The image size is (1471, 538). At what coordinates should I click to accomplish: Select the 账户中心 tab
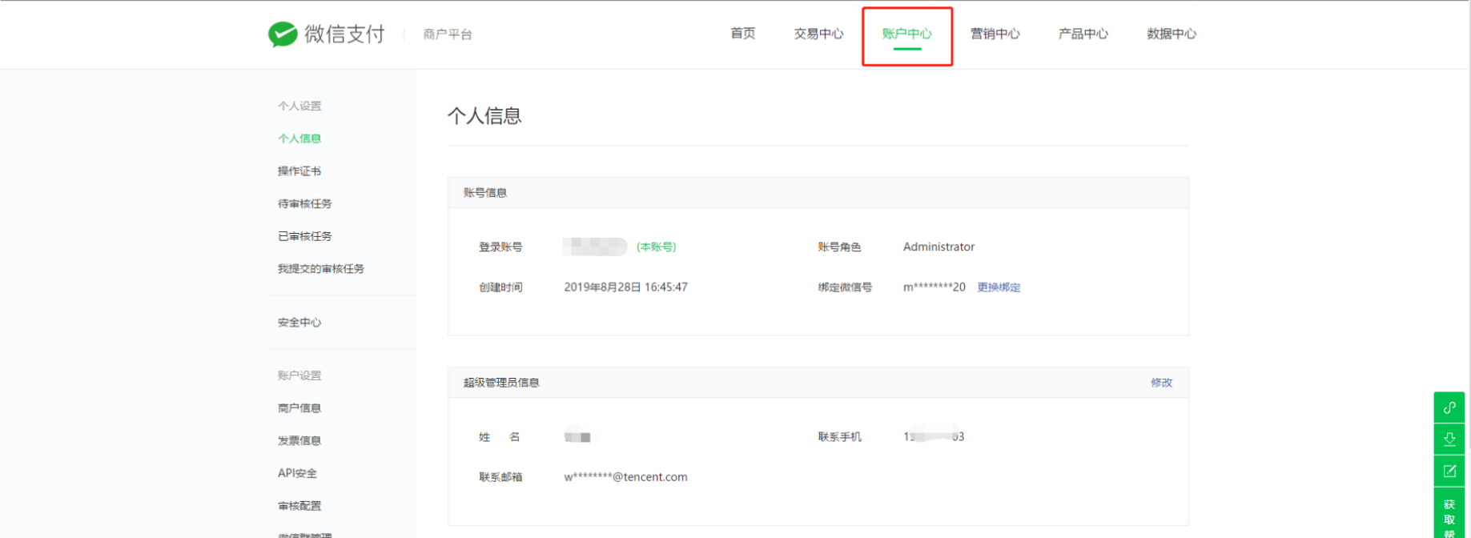point(906,34)
